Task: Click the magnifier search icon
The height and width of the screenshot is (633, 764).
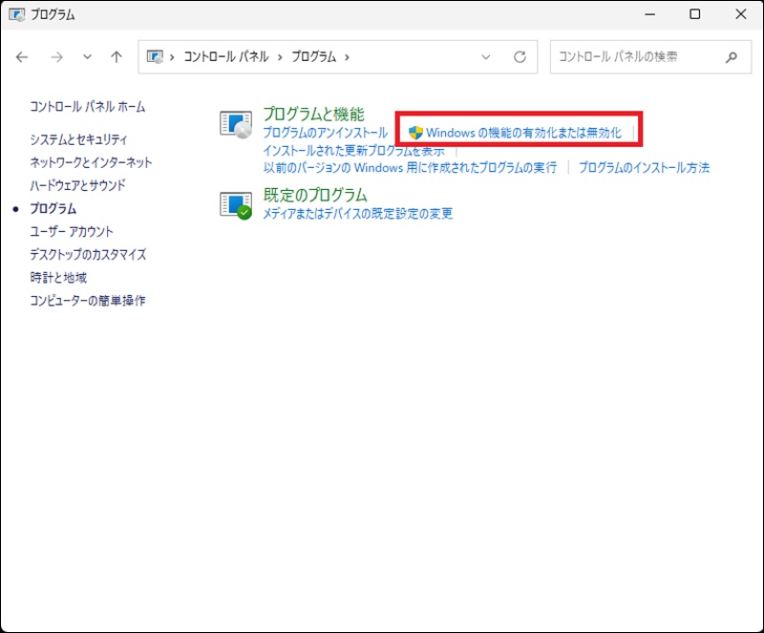Action: coord(732,57)
